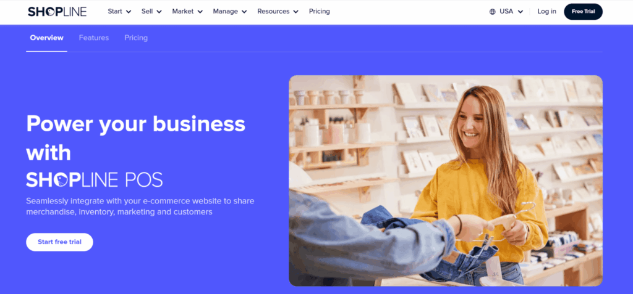
Task: Expand the Market dropdown chevron
Action: pyautogui.click(x=200, y=12)
